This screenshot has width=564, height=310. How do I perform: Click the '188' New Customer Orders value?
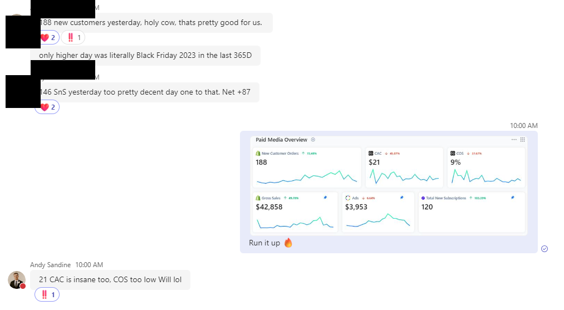point(261,163)
